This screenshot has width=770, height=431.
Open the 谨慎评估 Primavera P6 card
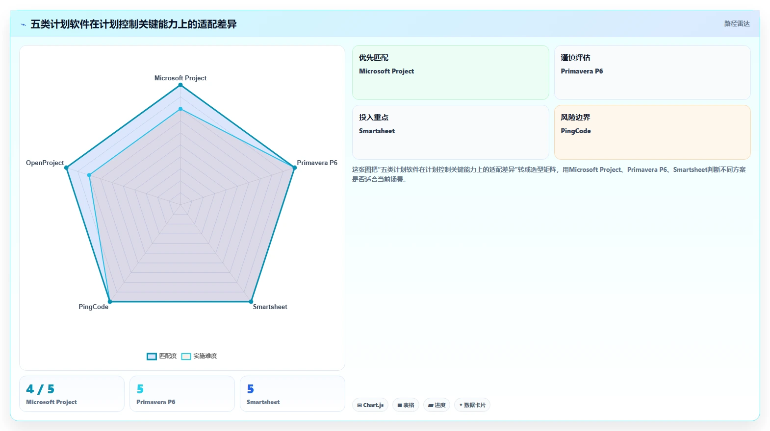pos(652,72)
